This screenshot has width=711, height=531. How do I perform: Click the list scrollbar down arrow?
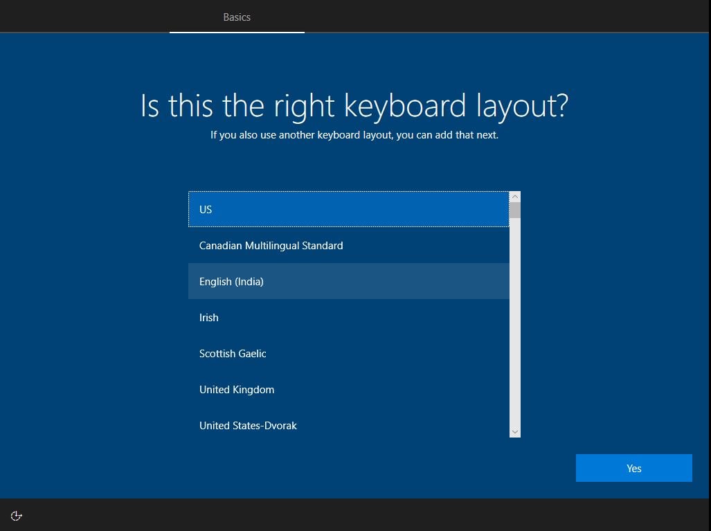514,432
